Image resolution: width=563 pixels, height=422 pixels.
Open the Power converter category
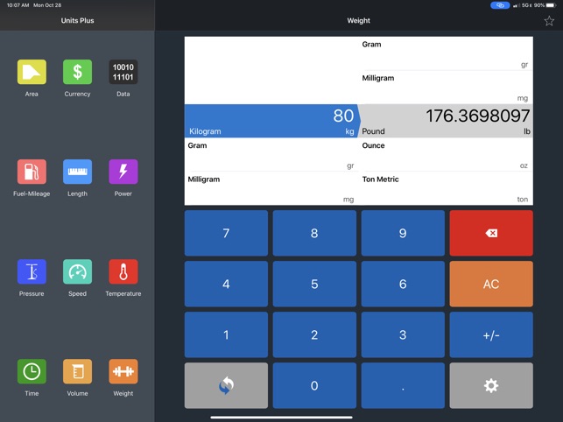point(123,172)
